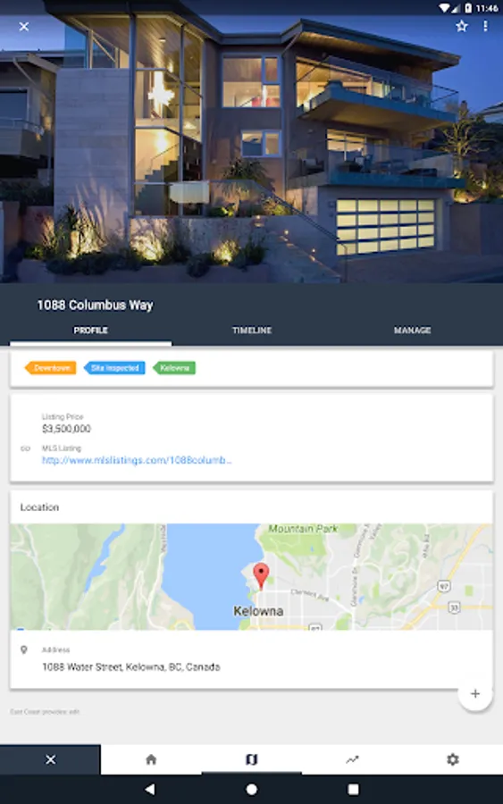Tap the address location pin icon

point(23,650)
